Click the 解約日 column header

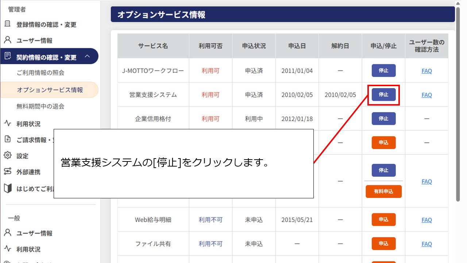[x=340, y=46]
